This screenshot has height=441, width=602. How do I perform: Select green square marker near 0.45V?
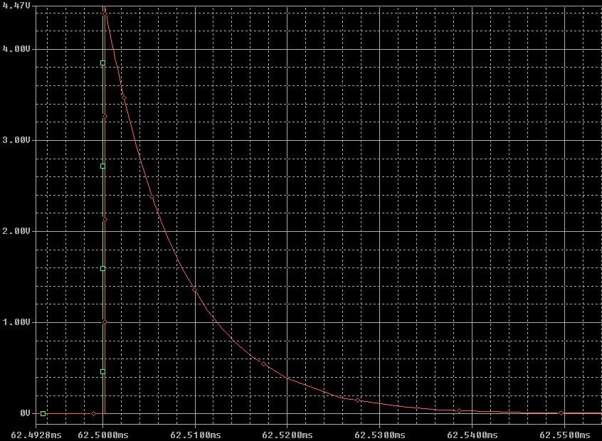(x=103, y=371)
